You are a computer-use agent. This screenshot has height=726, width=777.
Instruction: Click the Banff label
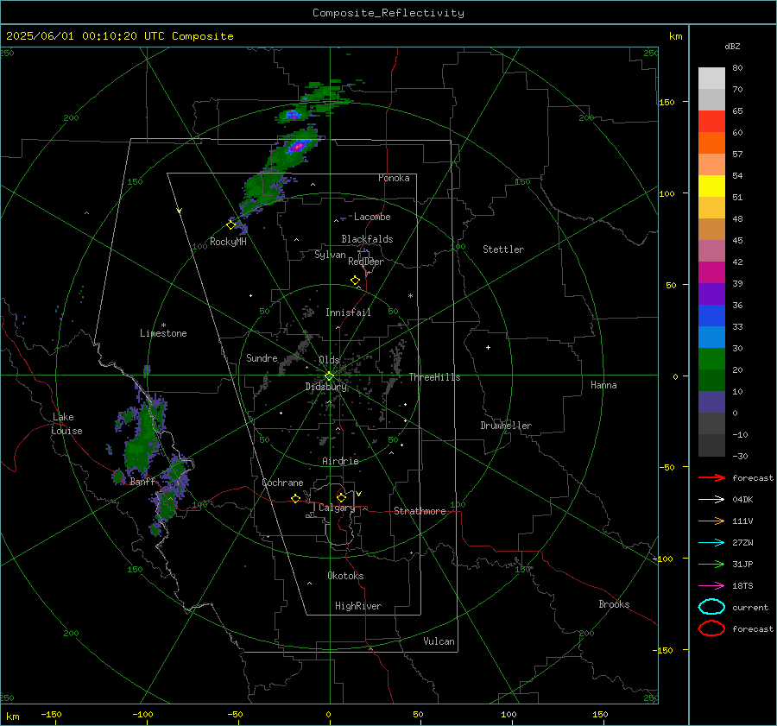pos(142,481)
